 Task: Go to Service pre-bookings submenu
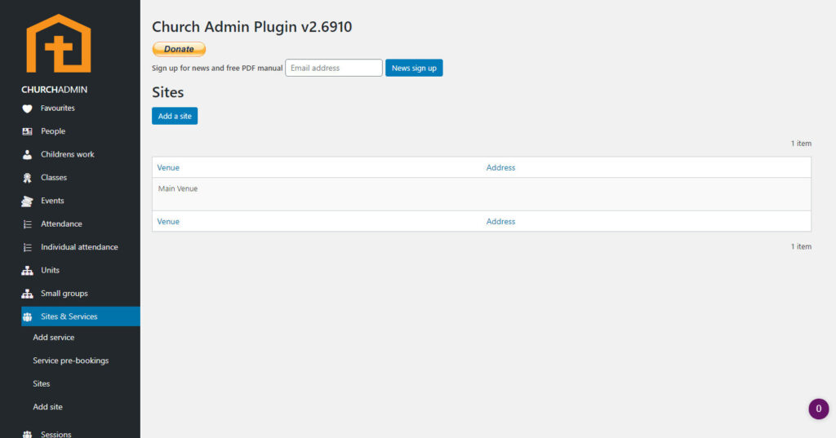pos(70,361)
